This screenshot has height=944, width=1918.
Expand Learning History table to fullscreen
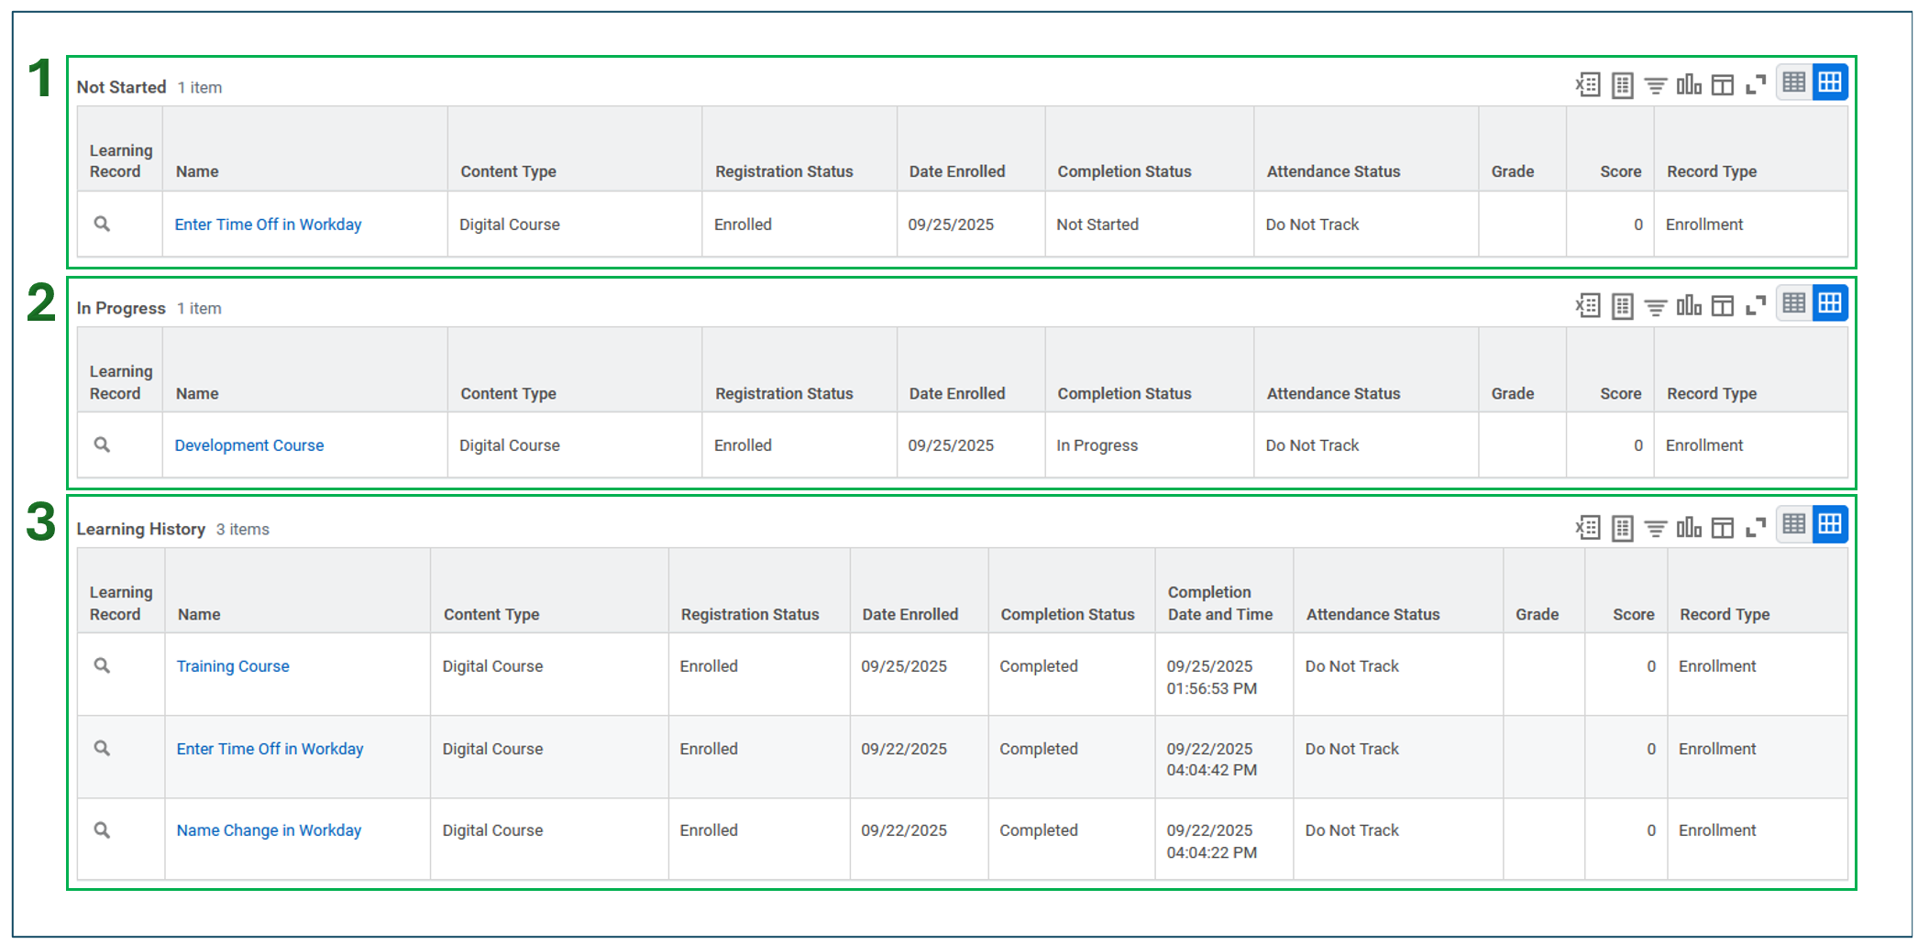[x=1756, y=528]
